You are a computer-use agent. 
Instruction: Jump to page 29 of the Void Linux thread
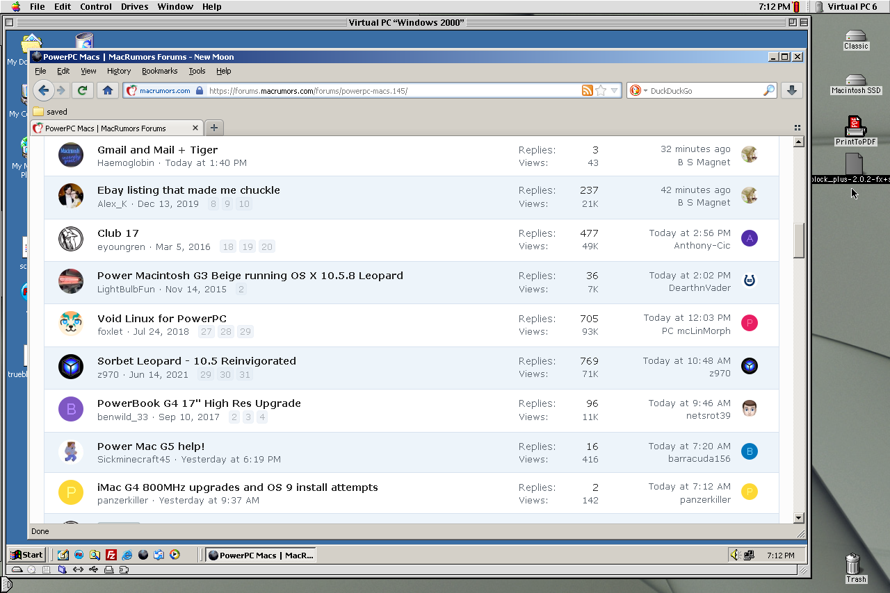point(245,332)
